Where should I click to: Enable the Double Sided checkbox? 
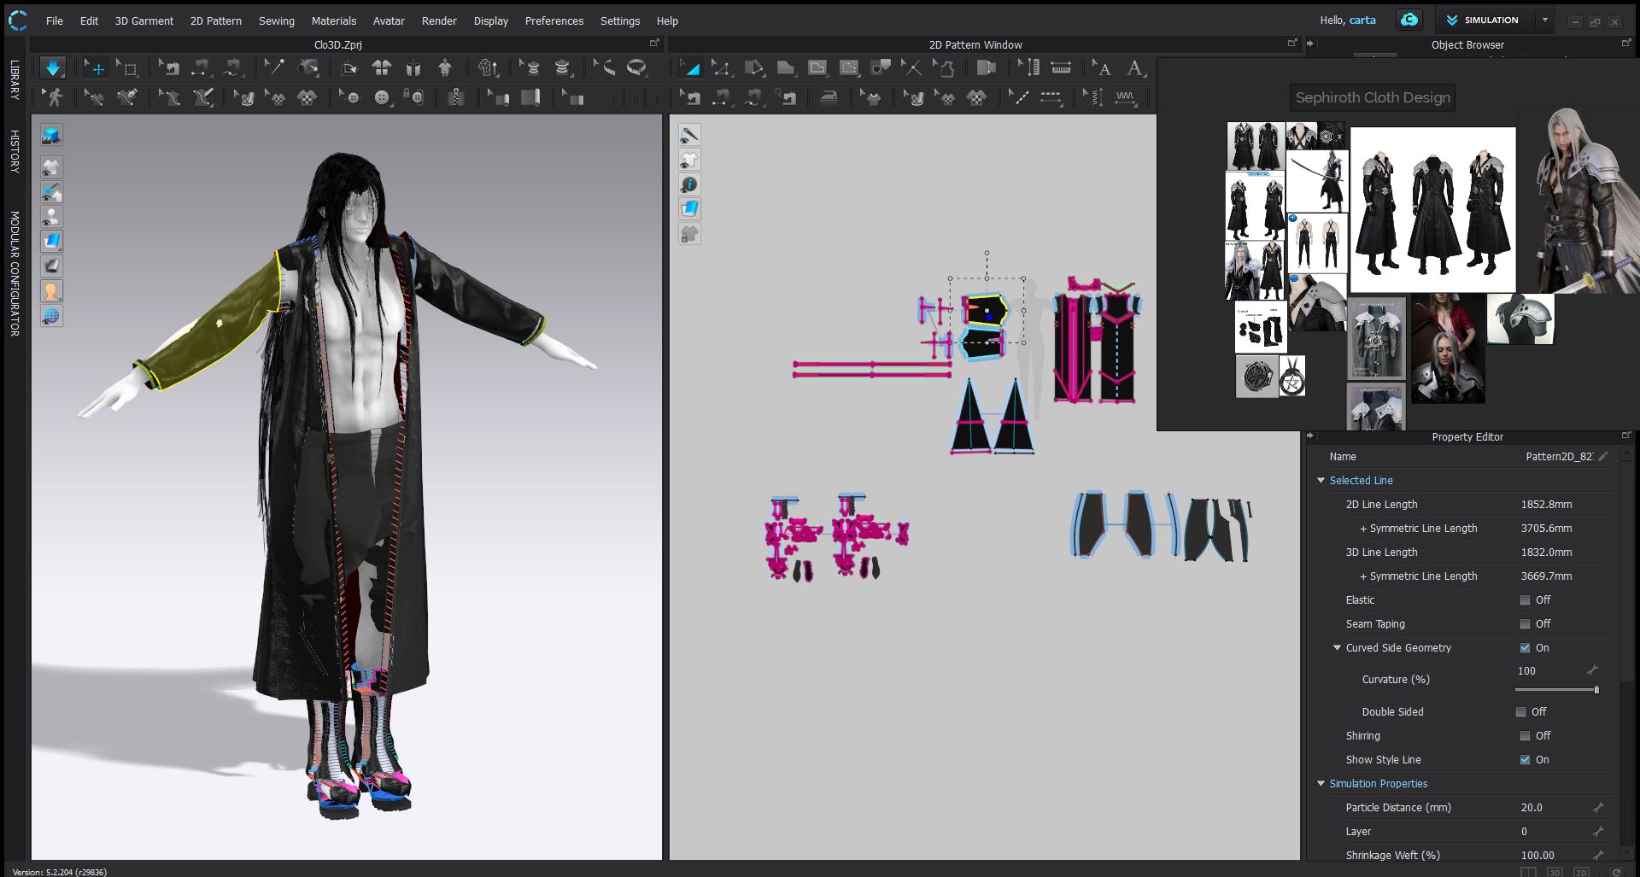(x=1520, y=712)
